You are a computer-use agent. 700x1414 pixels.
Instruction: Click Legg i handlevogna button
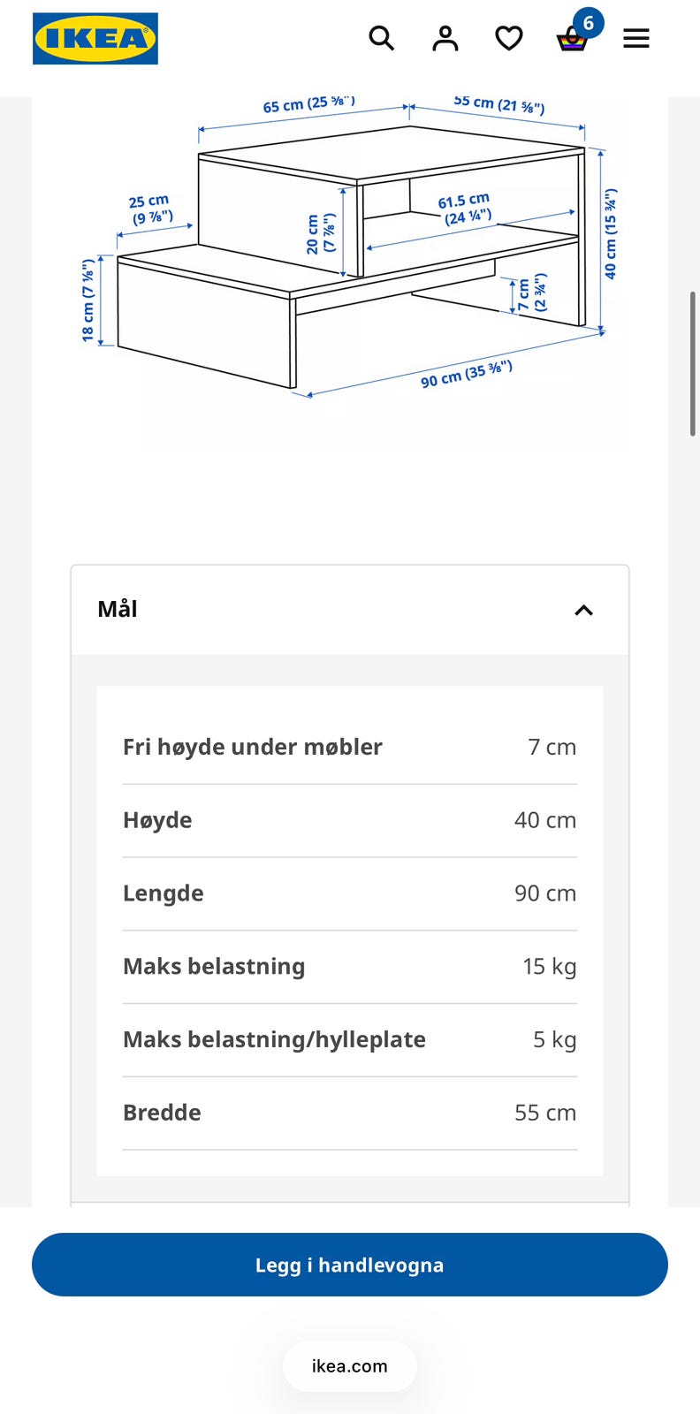point(350,1265)
